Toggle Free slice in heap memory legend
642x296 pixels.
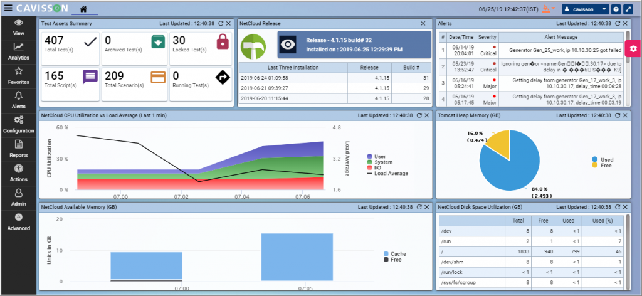pos(601,166)
